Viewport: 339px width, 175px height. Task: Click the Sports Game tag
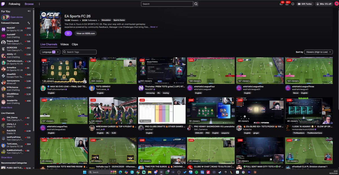point(119,20)
